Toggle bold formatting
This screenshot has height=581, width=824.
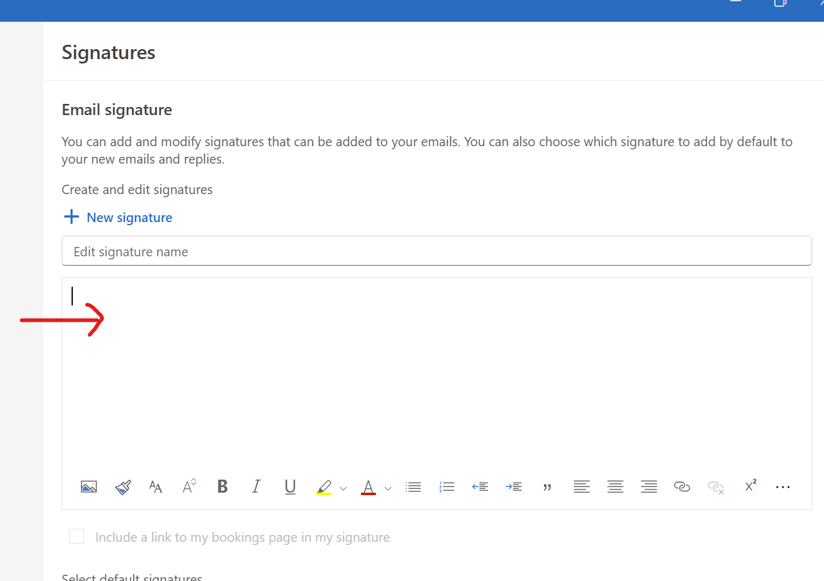pos(222,486)
